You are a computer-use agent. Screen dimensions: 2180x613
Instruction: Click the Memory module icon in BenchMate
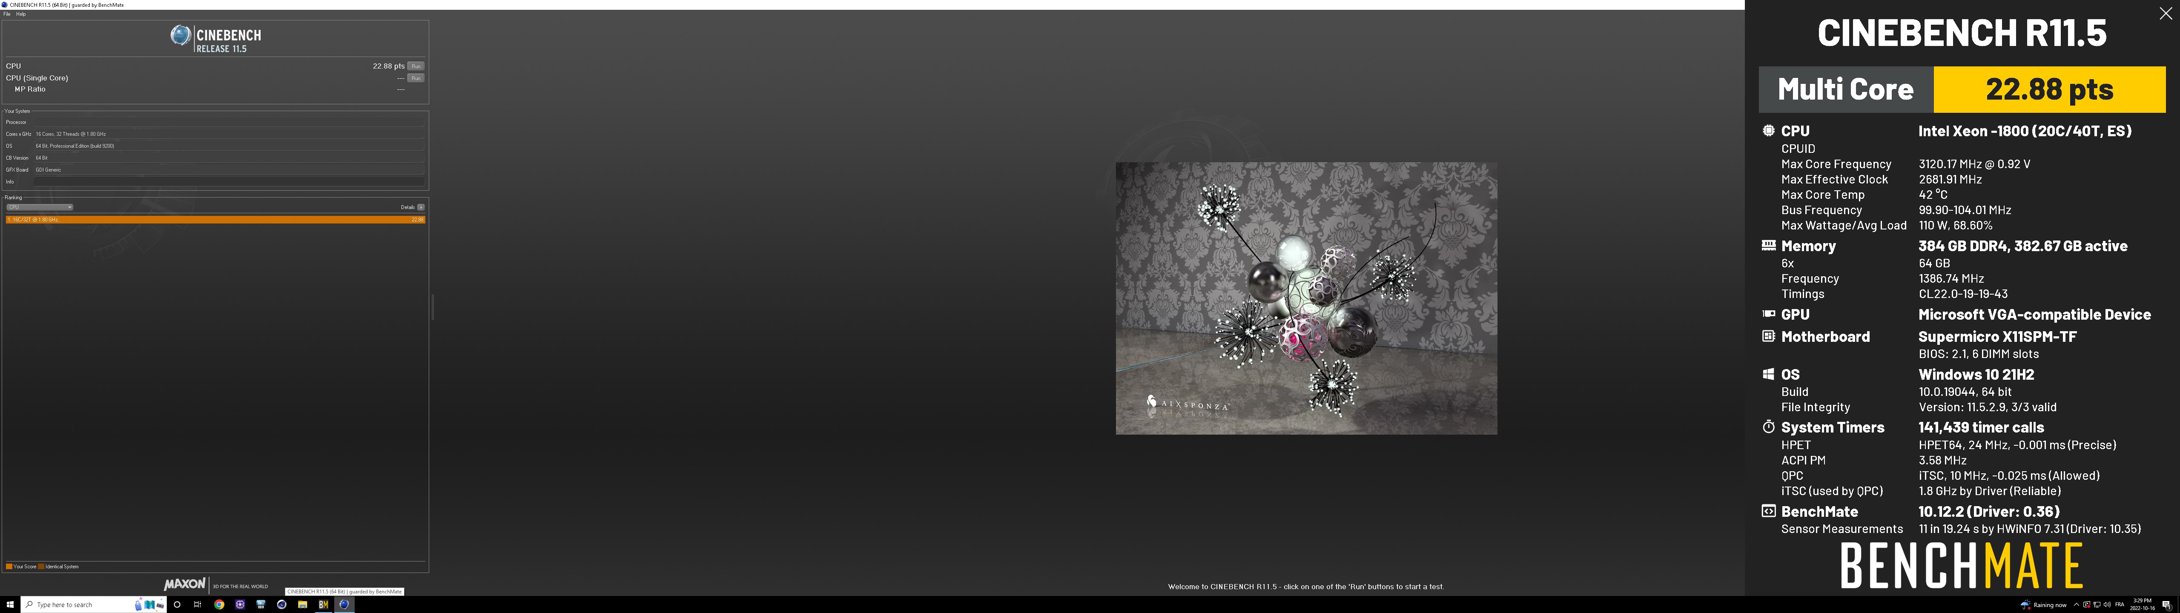(x=1768, y=246)
